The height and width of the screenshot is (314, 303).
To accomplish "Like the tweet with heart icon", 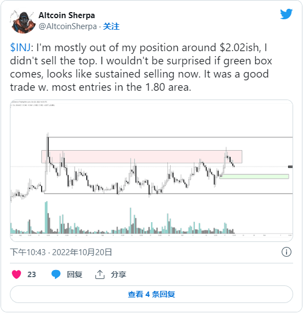I will coord(16,274).
